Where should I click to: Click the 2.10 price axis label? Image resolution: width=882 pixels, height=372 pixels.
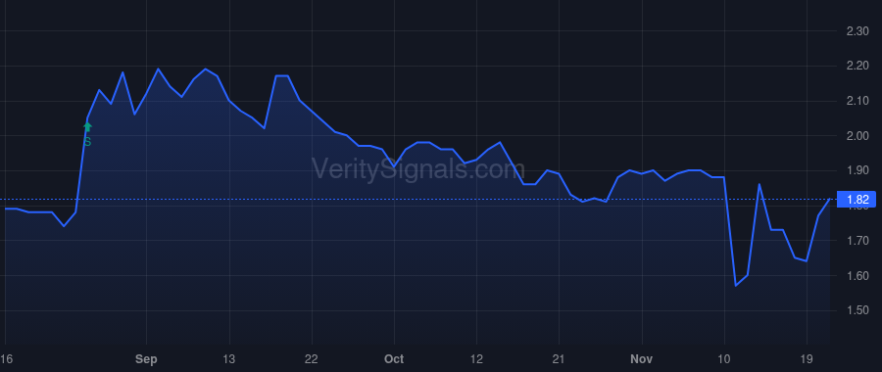pos(857,101)
